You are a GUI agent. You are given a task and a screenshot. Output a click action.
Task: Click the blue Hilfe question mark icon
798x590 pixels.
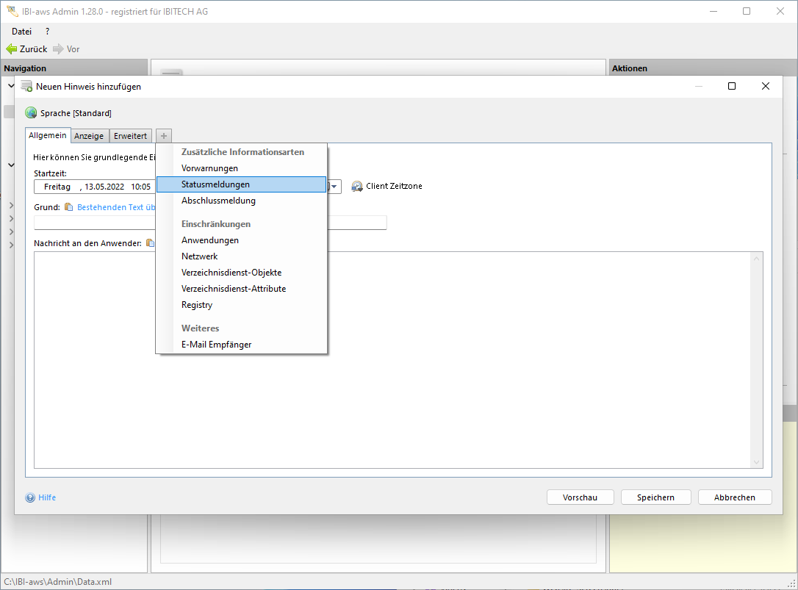click(x=30, y=497)
